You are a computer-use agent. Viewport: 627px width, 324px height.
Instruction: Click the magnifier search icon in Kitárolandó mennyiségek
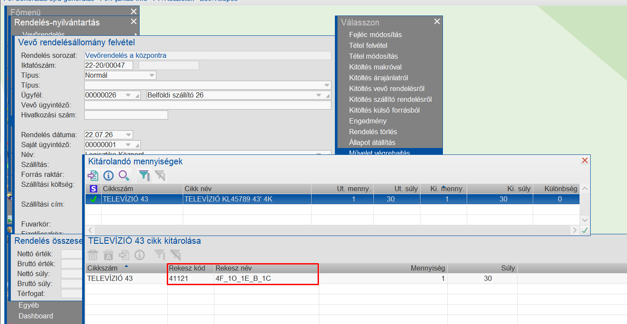[x=124, y=175]
